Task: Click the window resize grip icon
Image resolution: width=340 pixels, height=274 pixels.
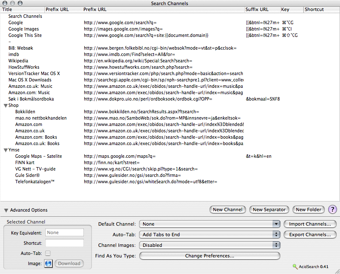Action: coord(337,271)
